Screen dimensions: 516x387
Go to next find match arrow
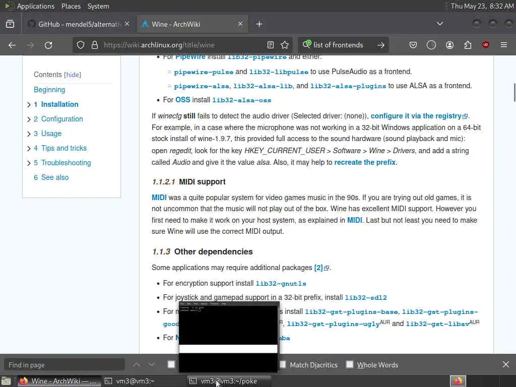click(151, 365)
